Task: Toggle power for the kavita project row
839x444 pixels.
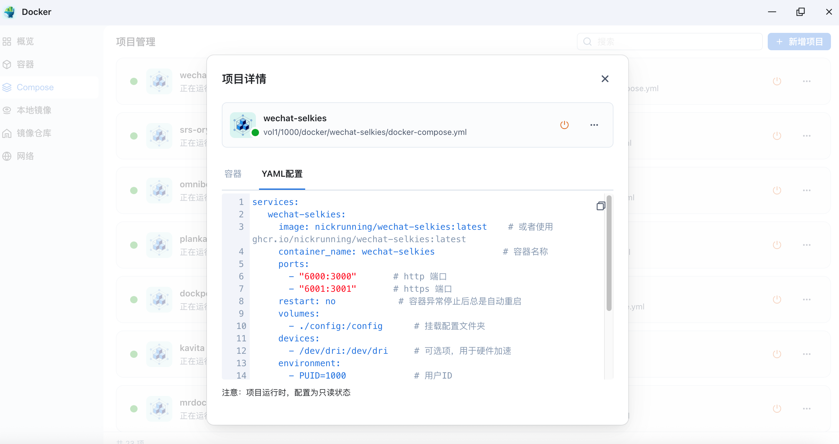Action: 777,354
